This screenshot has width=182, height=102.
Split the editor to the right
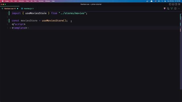(175, 8)
